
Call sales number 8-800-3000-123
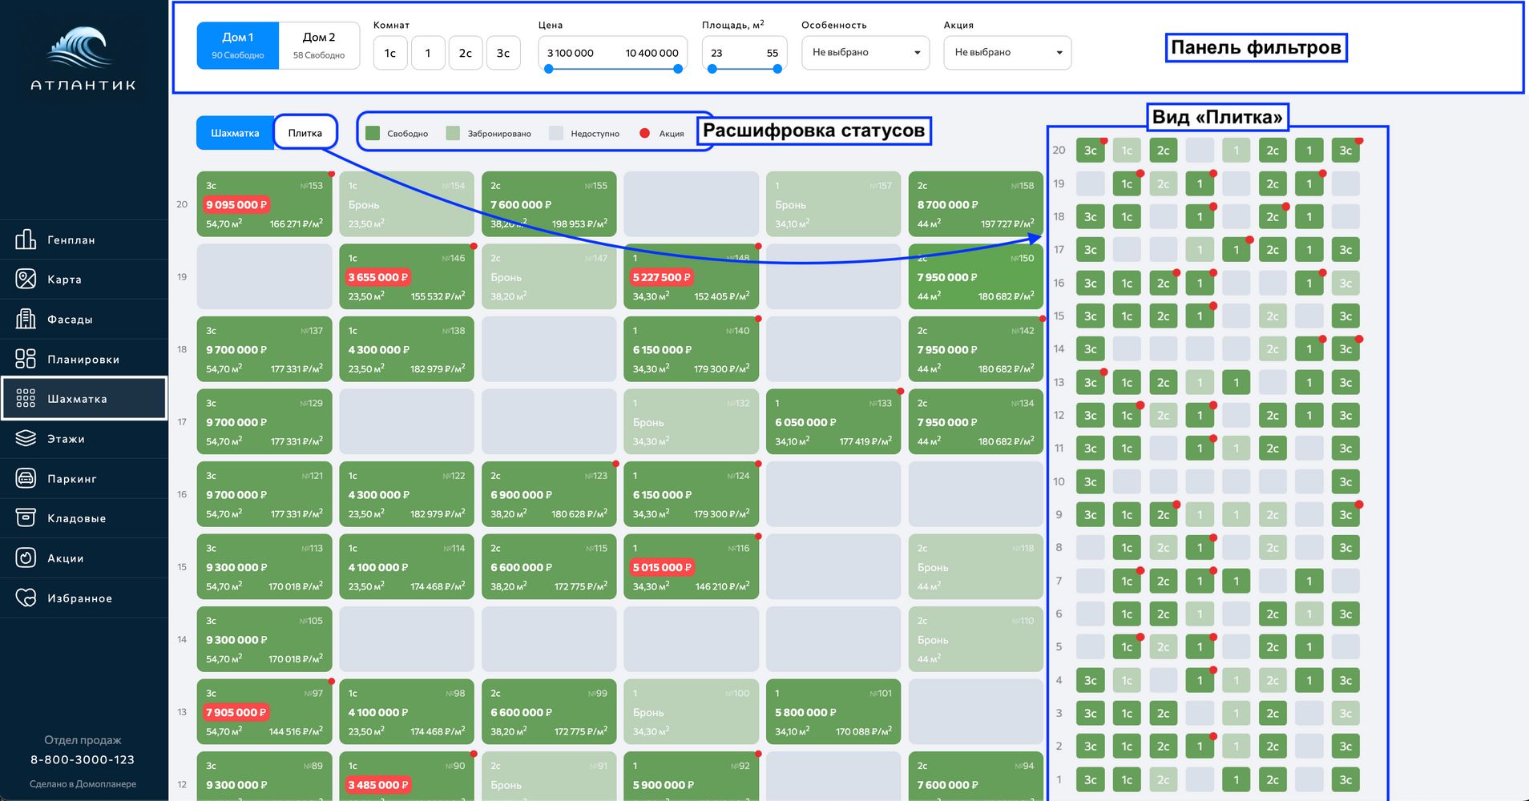coord(83,759)
